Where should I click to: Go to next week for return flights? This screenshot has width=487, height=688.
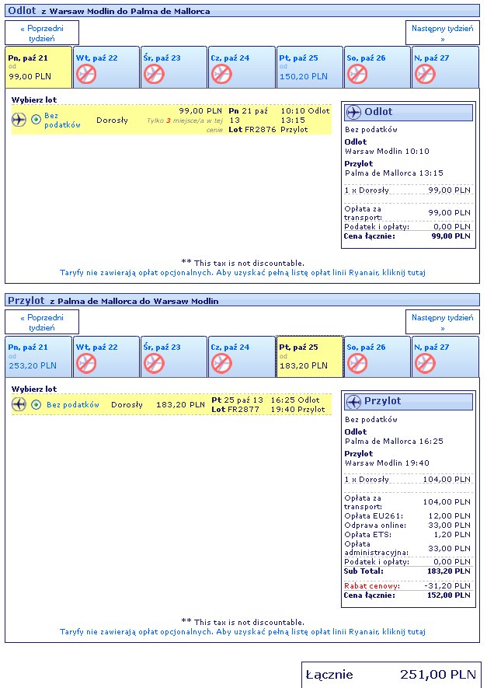tap(442, 322)
